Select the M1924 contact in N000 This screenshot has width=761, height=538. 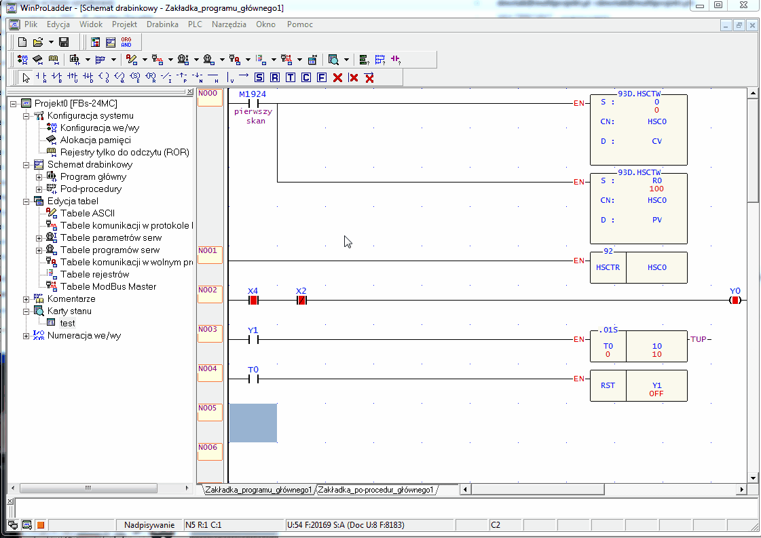point(253,103)
